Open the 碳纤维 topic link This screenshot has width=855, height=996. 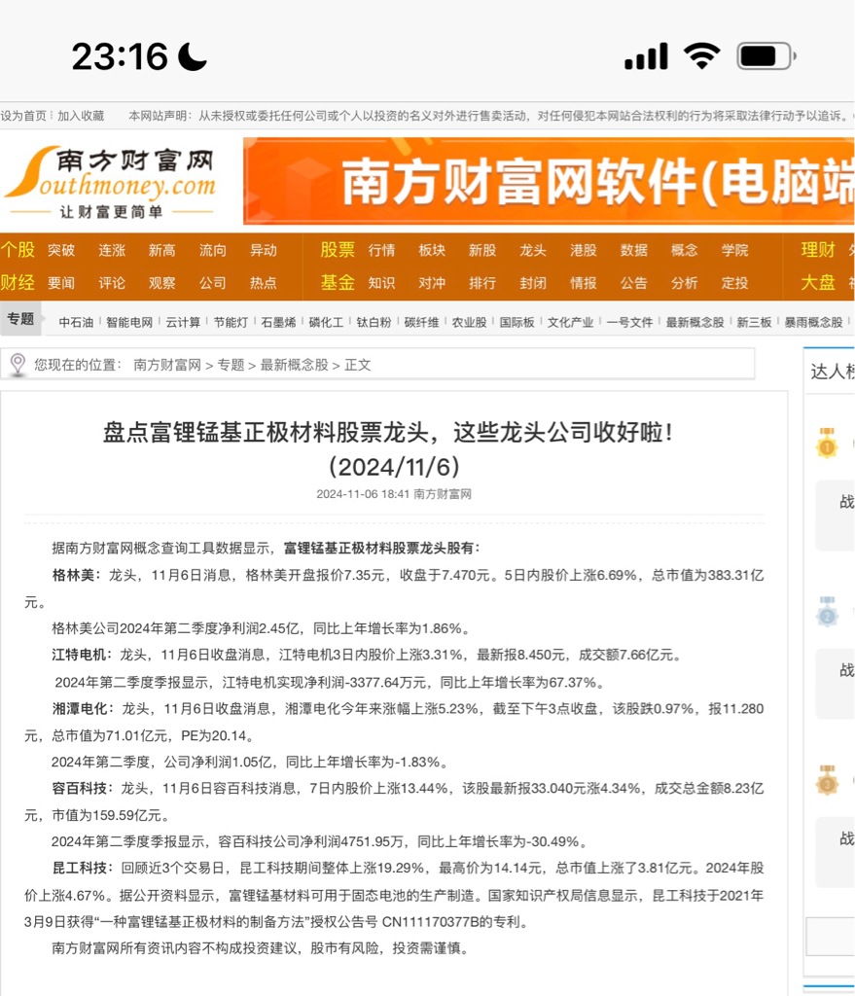point(422,323)
